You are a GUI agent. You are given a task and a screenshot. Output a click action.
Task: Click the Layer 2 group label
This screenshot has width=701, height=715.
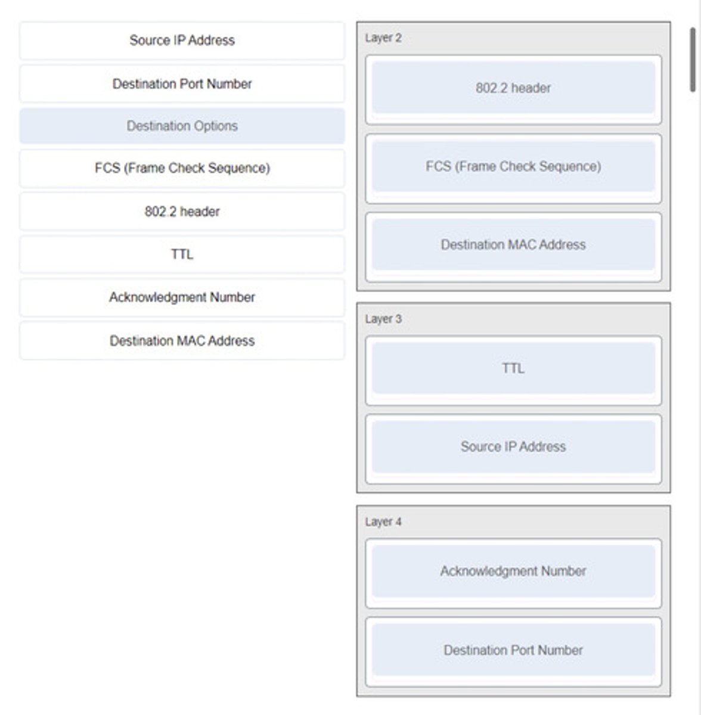click(383, 38)
